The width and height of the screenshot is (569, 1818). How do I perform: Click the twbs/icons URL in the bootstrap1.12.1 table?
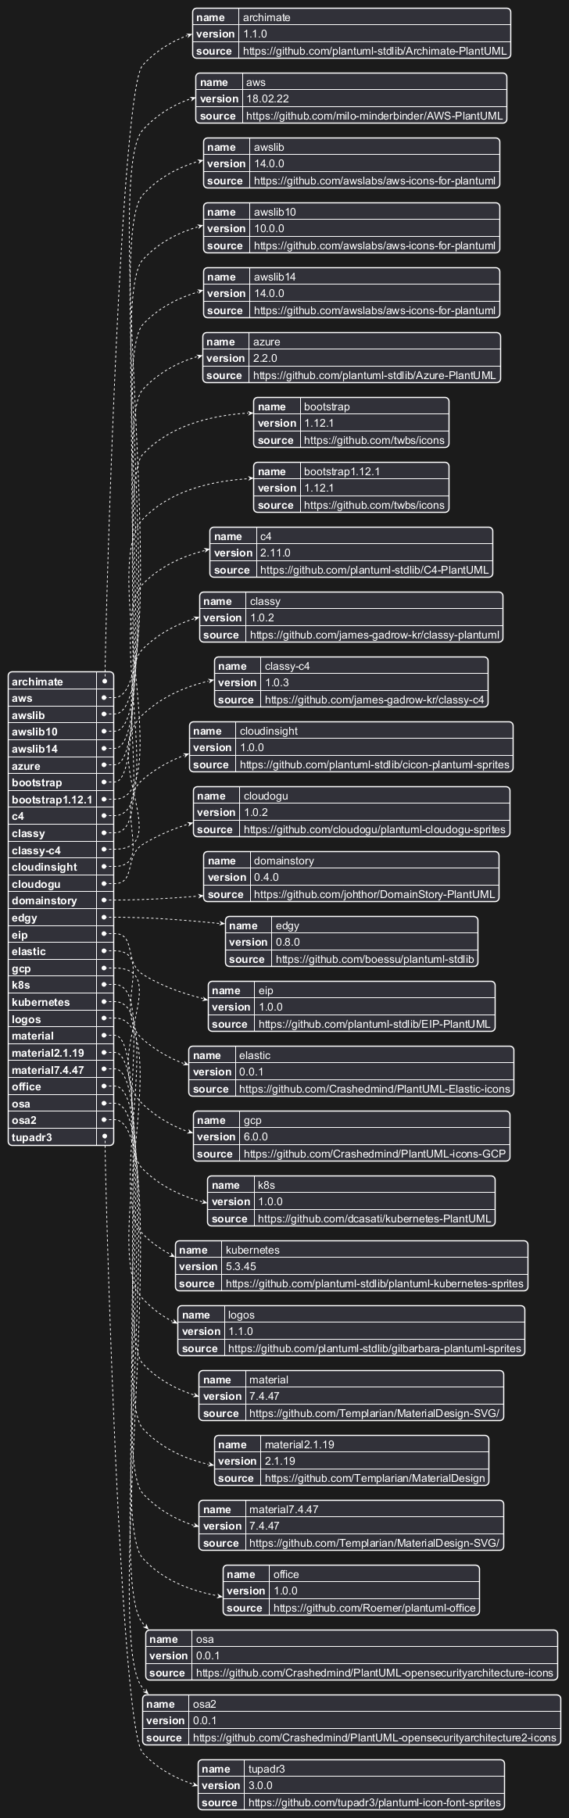click(374, 505)
